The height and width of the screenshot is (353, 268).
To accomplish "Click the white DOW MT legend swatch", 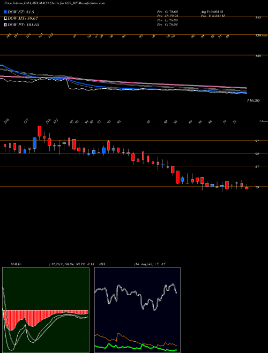I will (5, 18).
